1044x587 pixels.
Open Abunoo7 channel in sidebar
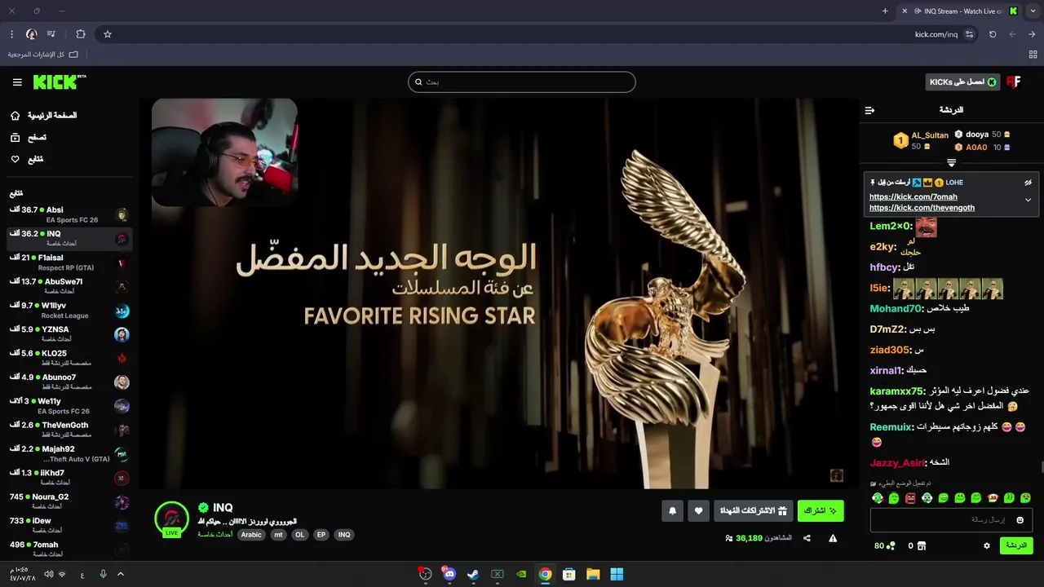pyautogui.click(x=69, y=382)
